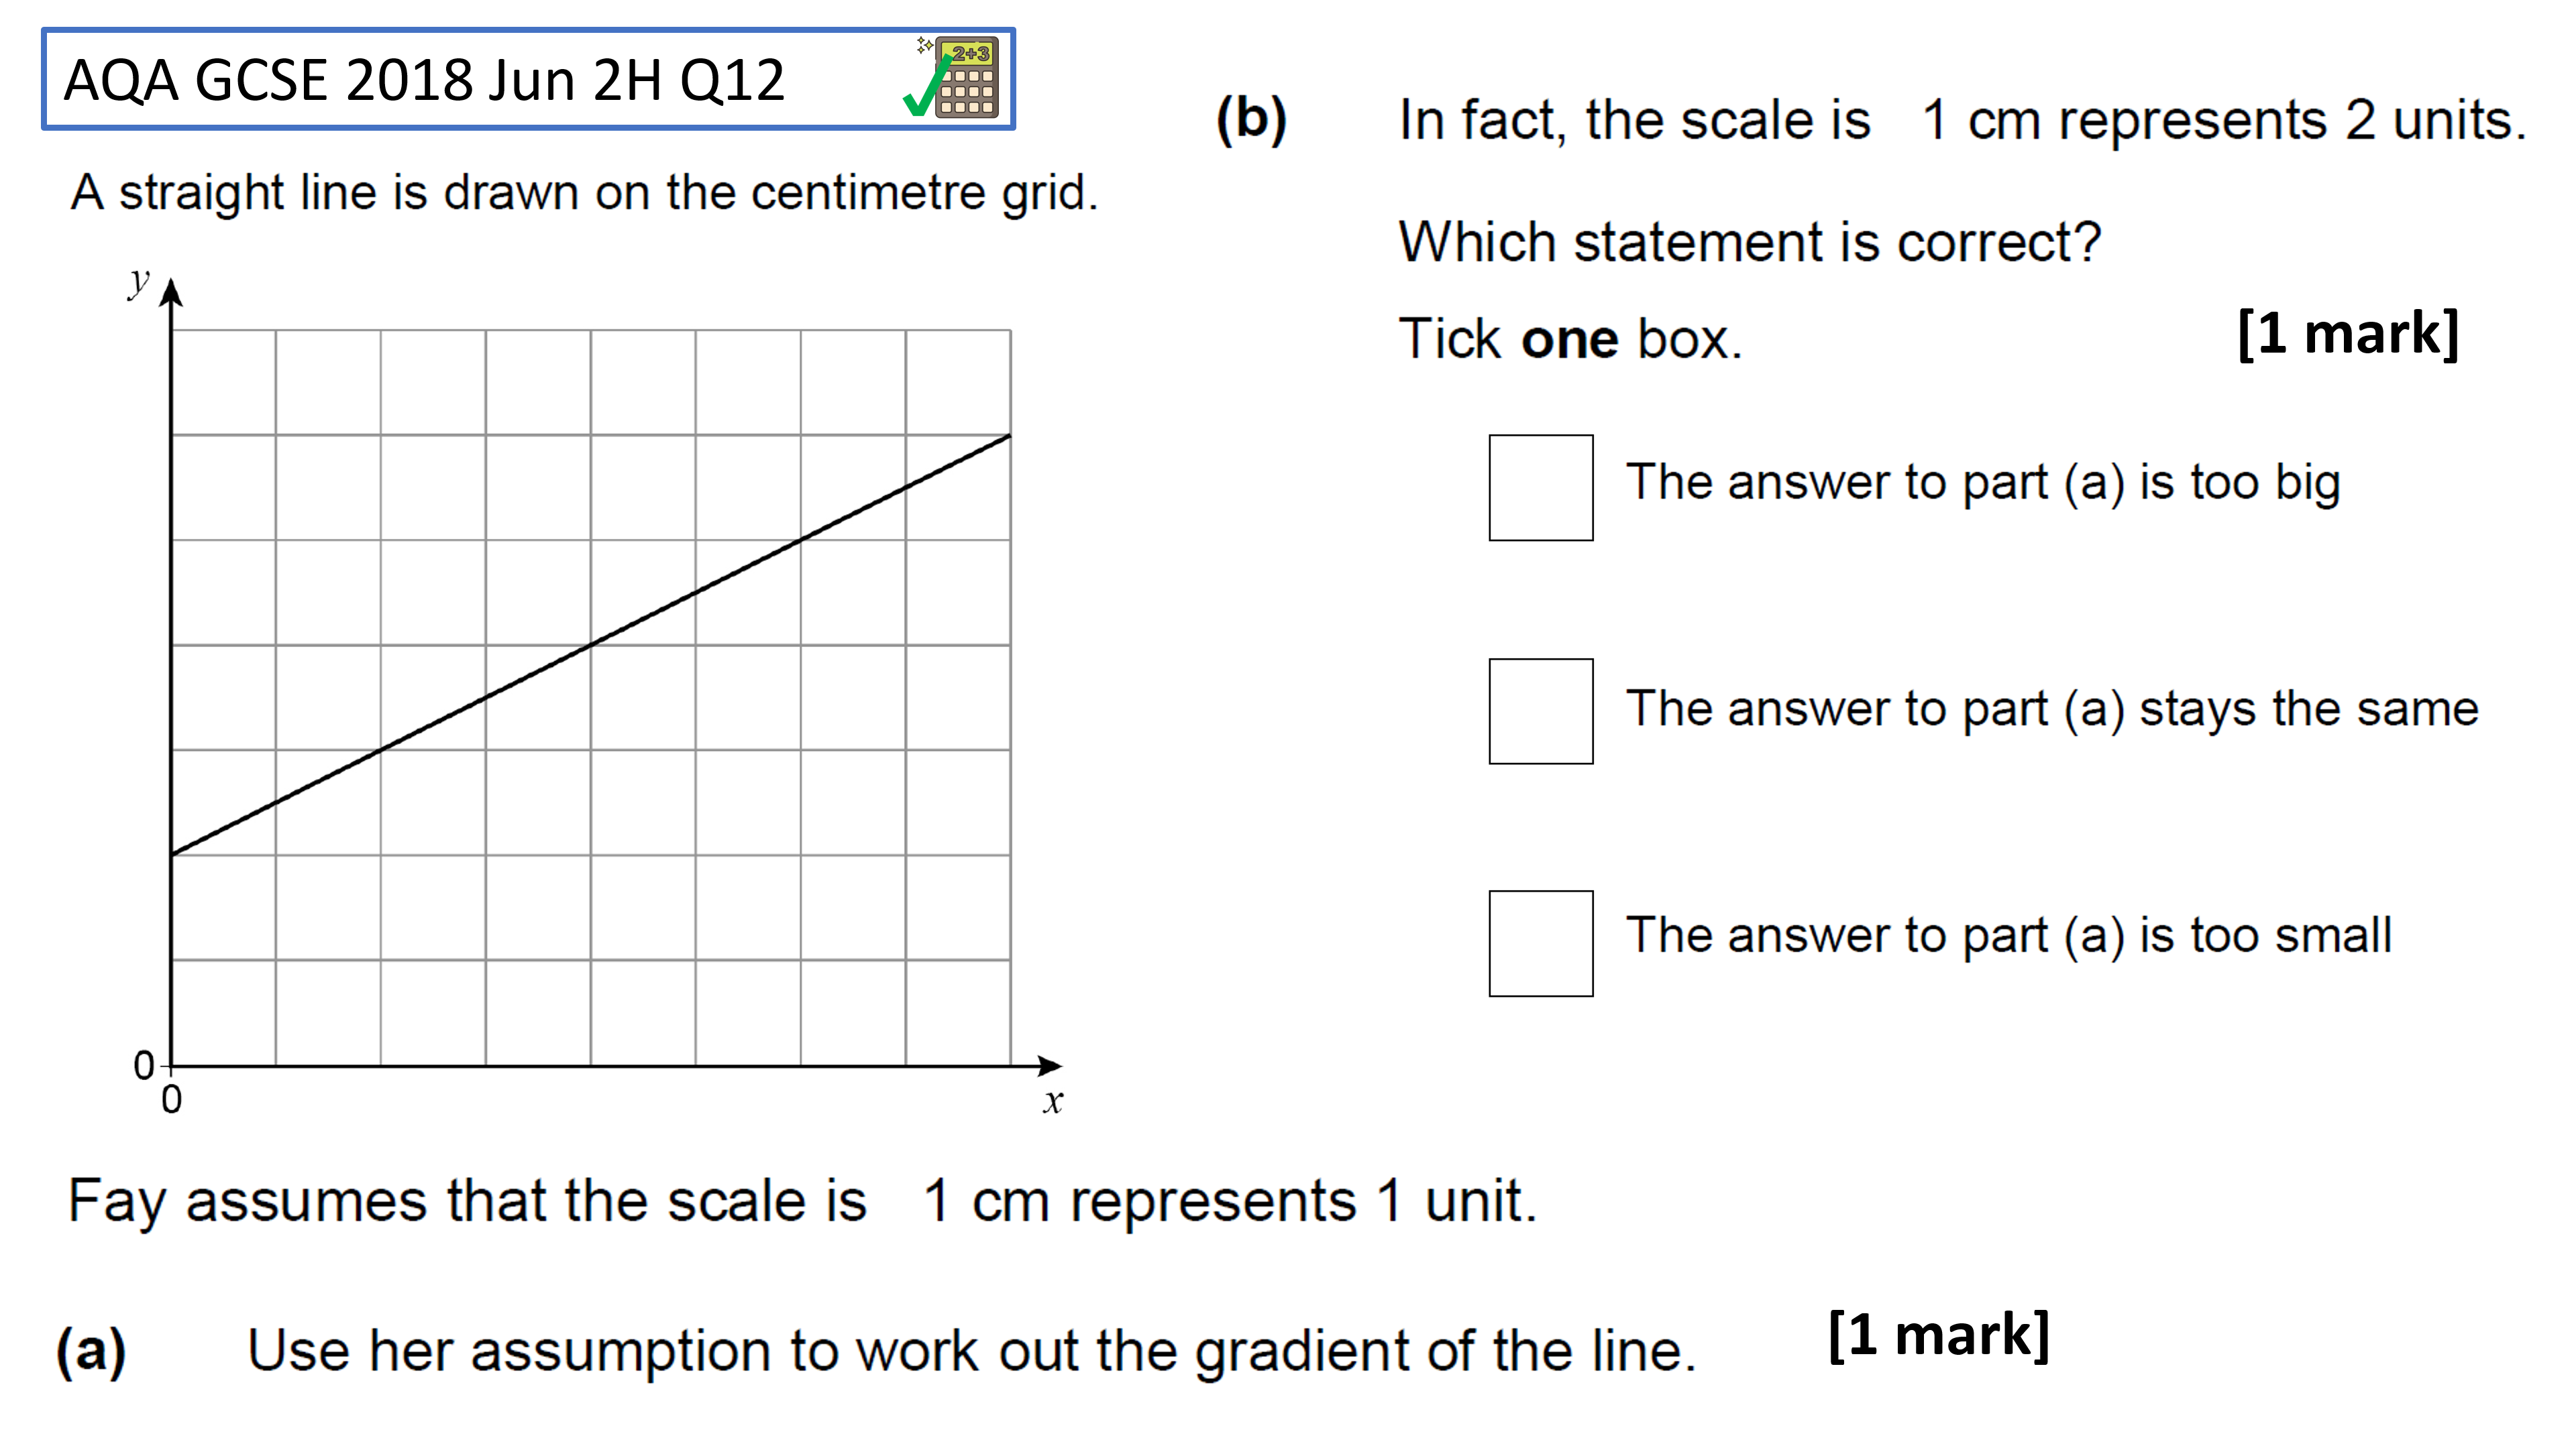The image size is (2576, 1448).
Task: Select the part (b) label
Action: point(1251,120)
